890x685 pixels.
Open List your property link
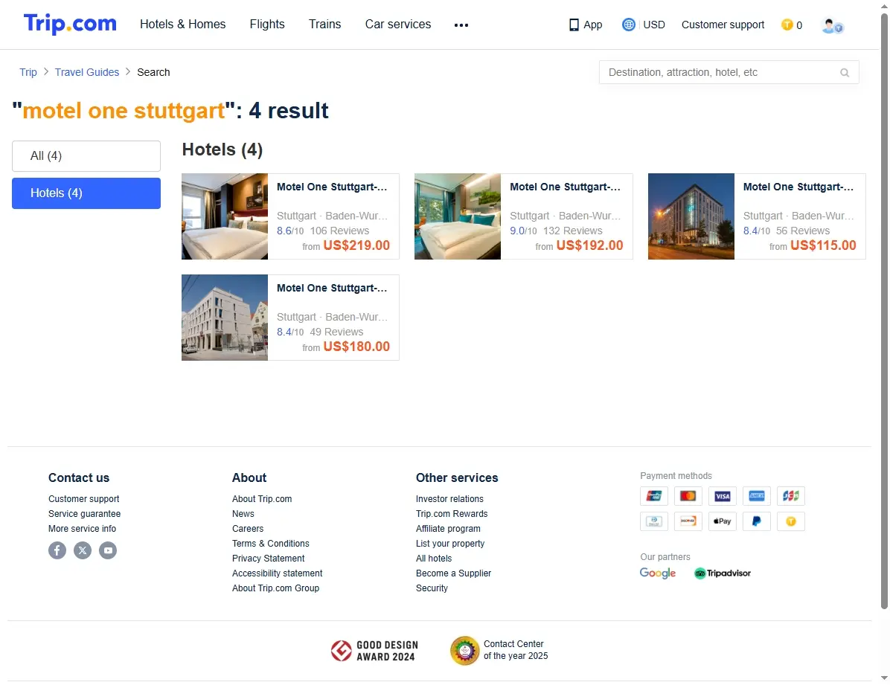click(x=450, y=544)
